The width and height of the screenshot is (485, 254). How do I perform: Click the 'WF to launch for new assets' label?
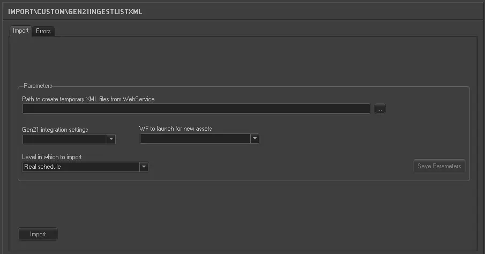(179, 129)
